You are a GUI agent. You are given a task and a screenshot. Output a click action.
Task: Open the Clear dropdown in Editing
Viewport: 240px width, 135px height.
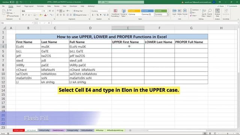pos(193,16)
